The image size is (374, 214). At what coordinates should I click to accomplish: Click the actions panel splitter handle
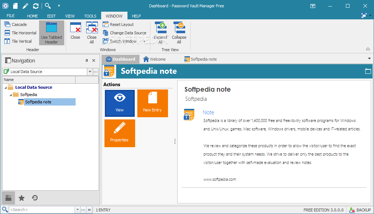(175, 141)
